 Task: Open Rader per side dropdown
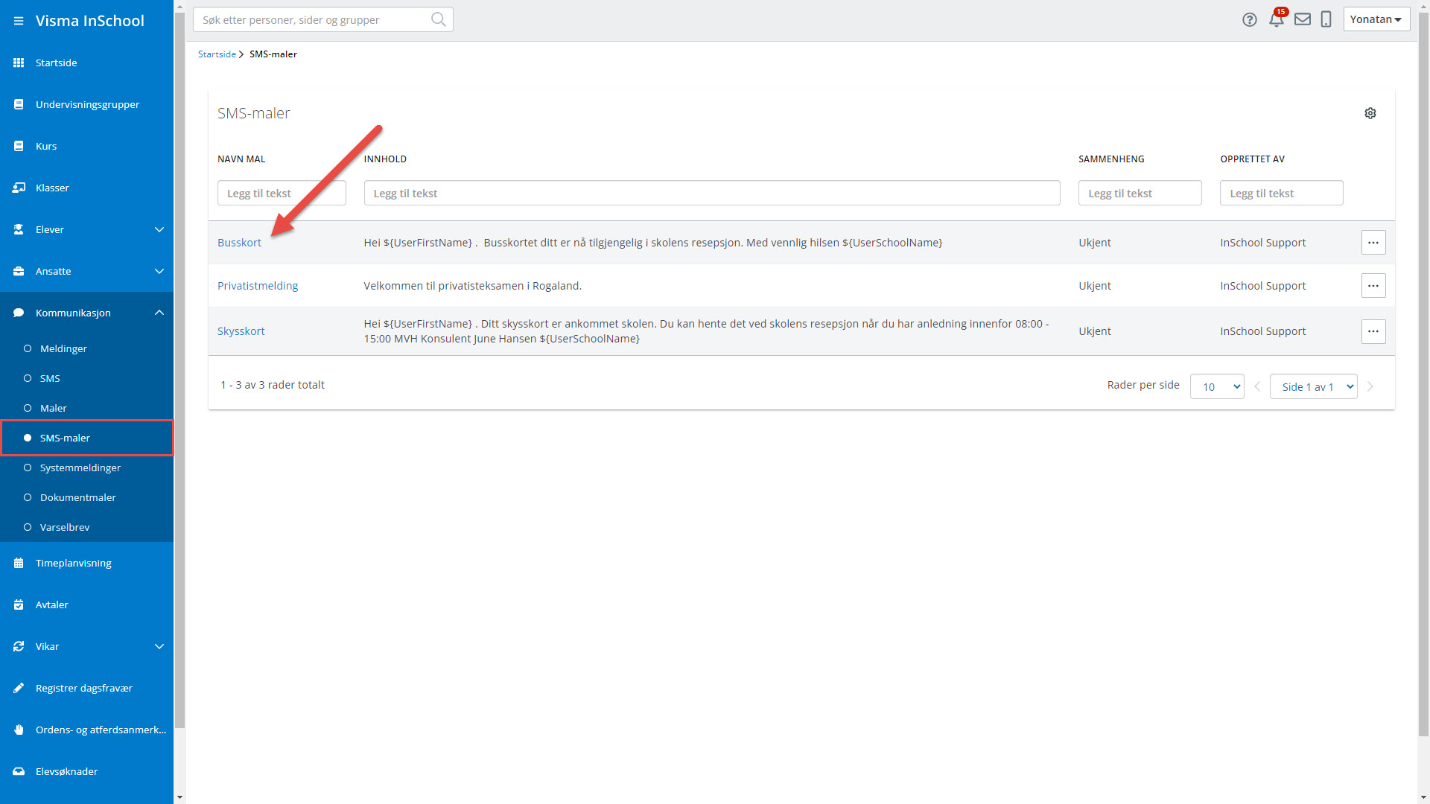1217,386
